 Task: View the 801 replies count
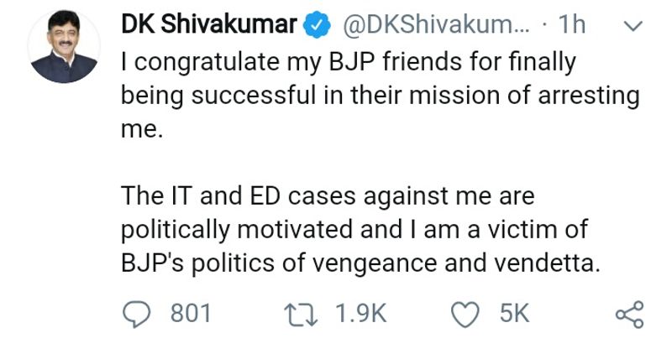click(191, 314)
